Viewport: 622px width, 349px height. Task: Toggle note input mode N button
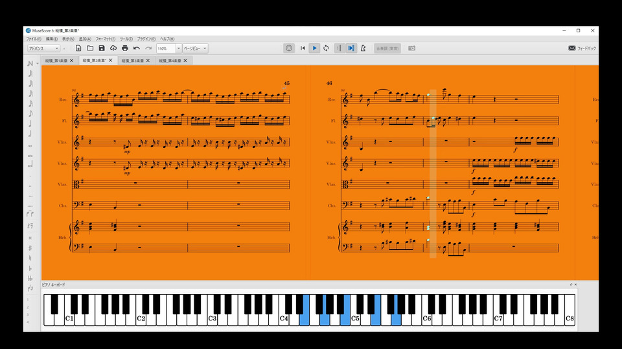click(30, 63)
